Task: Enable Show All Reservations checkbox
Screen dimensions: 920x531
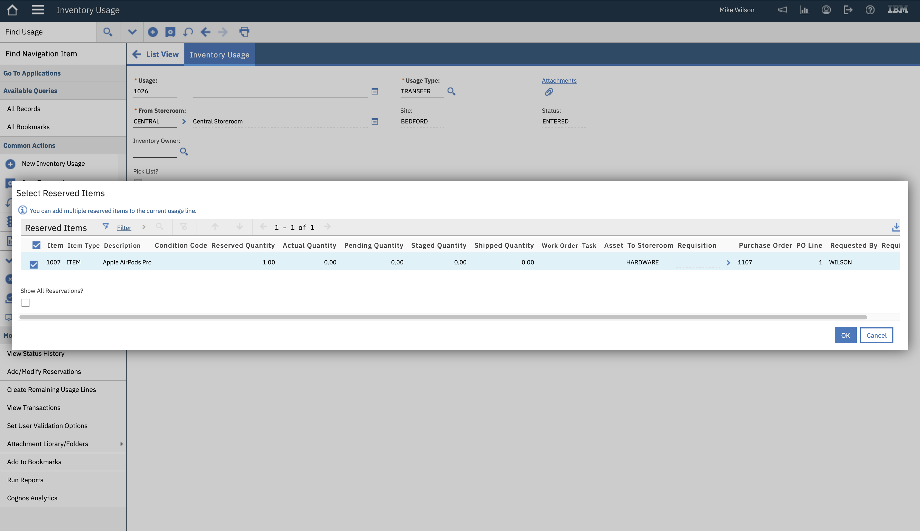Action: point(25,302)
